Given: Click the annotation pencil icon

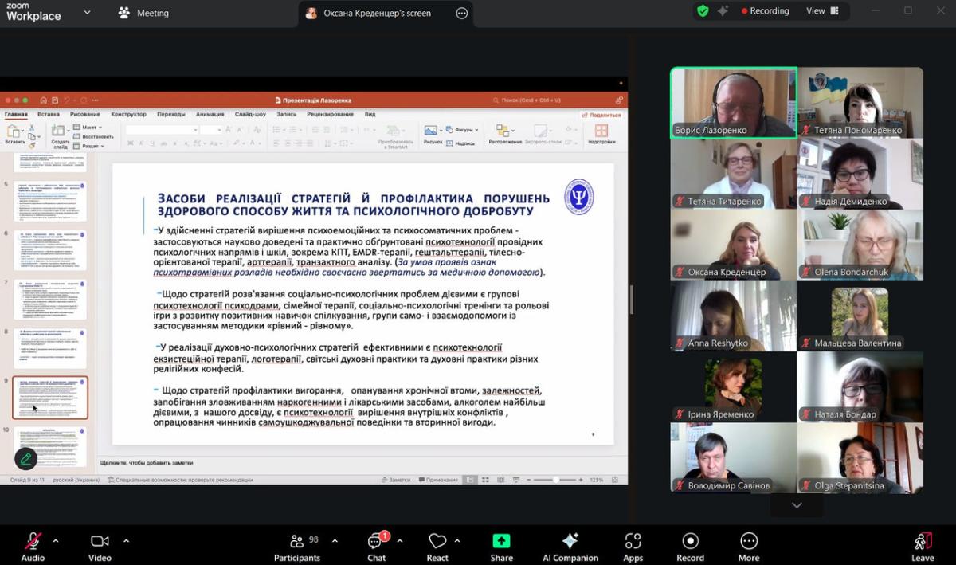Looking at the screenshot, I should pos(25,458).
